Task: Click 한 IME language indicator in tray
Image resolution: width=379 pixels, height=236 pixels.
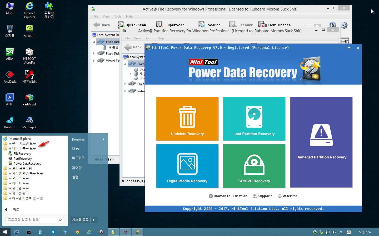Action: [x=349, y=232]
